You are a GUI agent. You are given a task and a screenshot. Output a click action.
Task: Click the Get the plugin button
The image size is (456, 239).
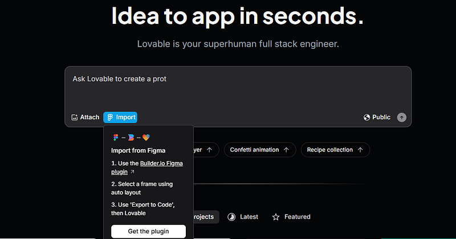point(148,231)
